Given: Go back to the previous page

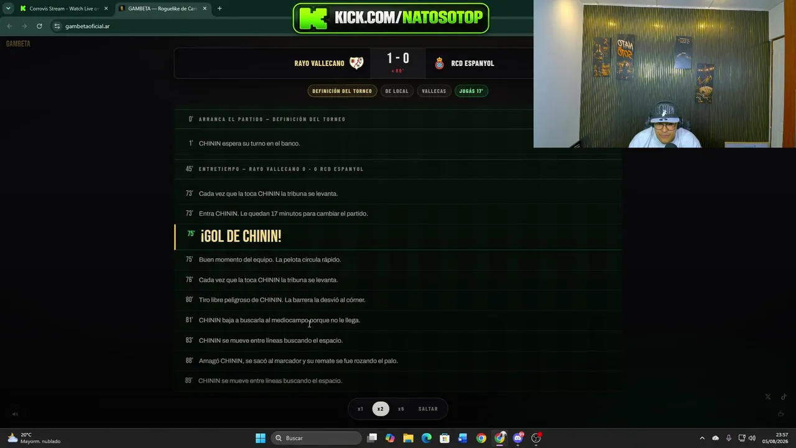Looking at the screenshot, I should pyautogui.click(x=9, y=26).
